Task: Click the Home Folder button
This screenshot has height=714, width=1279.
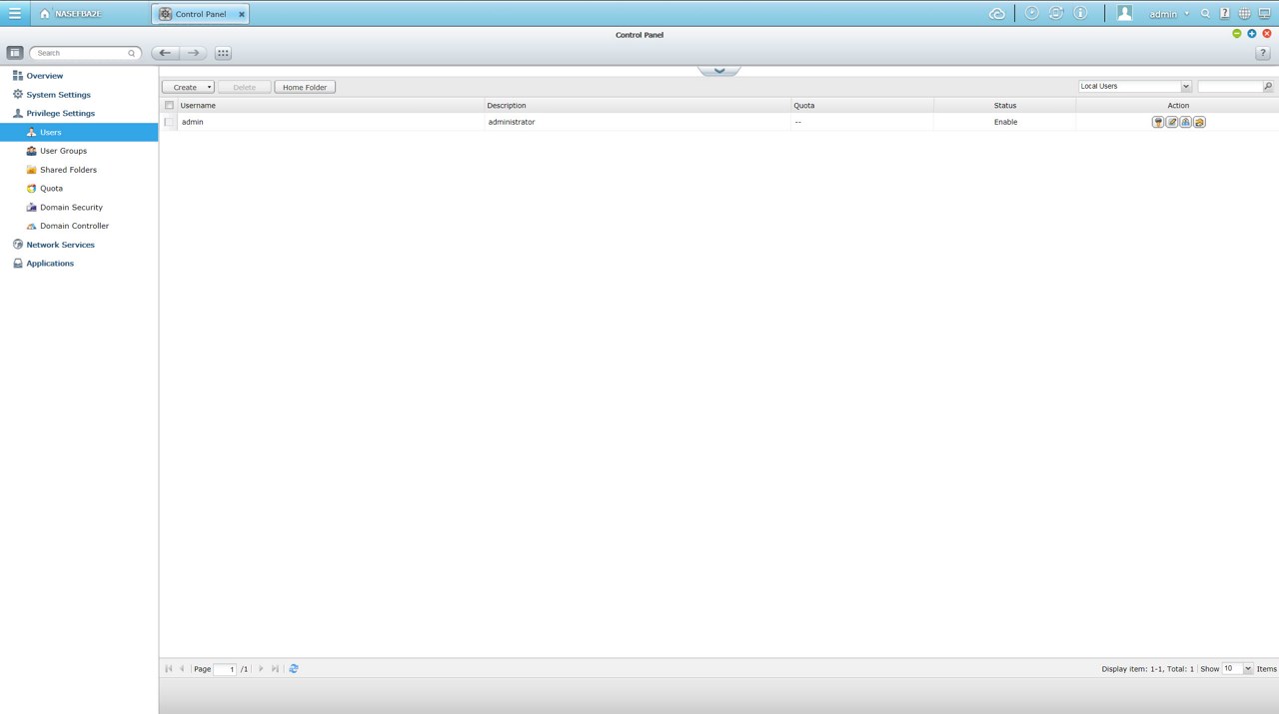Action: 305,87
